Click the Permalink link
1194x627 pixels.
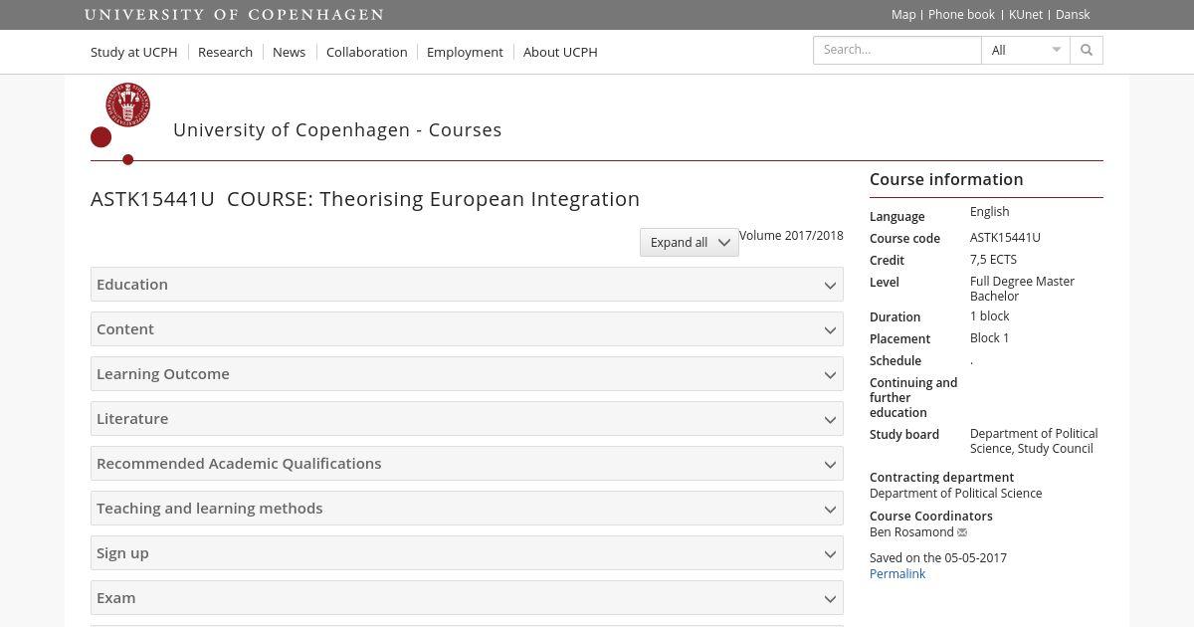click(896, 574)
